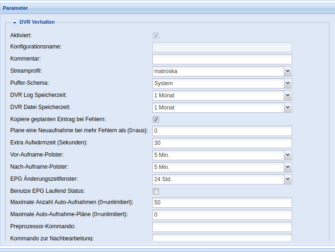335x252 pixels.
Task: Collapse the DVR Verhalten section
Action: pos(14,22)
